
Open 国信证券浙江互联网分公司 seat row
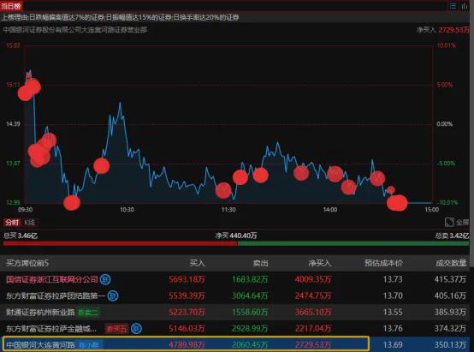click(x=237, y=279)
